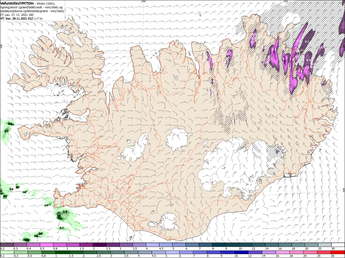Click the bright red 30 swatch, rain scale
The width and height of the screenshot is (345, 258).
tap(338, 252)
